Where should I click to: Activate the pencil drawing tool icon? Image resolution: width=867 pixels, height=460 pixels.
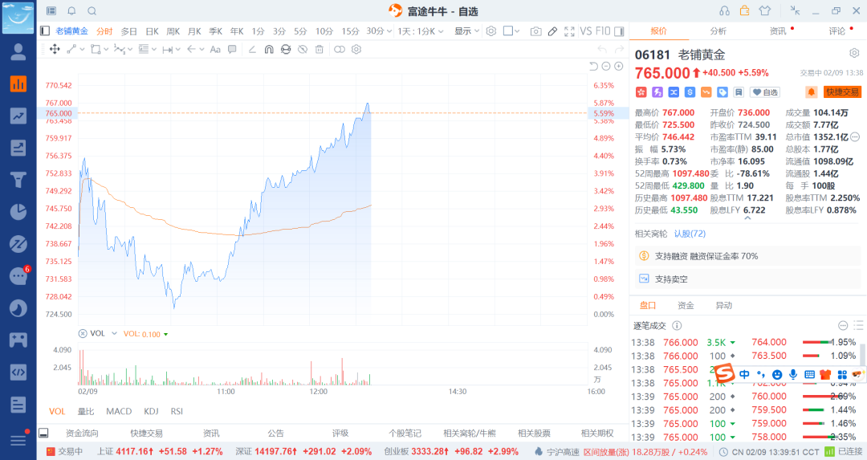click(552, 31)
